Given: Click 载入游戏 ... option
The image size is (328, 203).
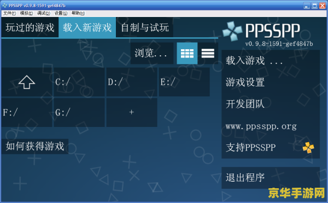Looking at the screenshot, I should point(271,61).
